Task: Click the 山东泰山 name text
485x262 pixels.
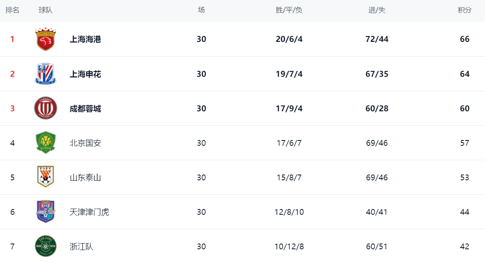Action: [x=85, y=177]
